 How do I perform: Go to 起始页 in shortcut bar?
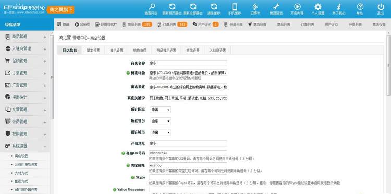pos(82,25)
